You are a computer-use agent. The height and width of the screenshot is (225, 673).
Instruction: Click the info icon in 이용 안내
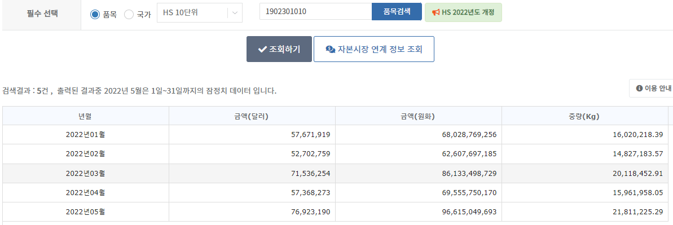click(x=640, y=88)
